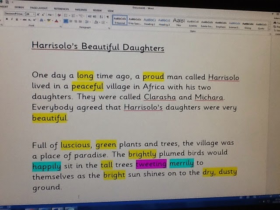Click the yellow highlighted word "peaceful"
The width and height of the screenshot is (280, 210).
(87, 87)
